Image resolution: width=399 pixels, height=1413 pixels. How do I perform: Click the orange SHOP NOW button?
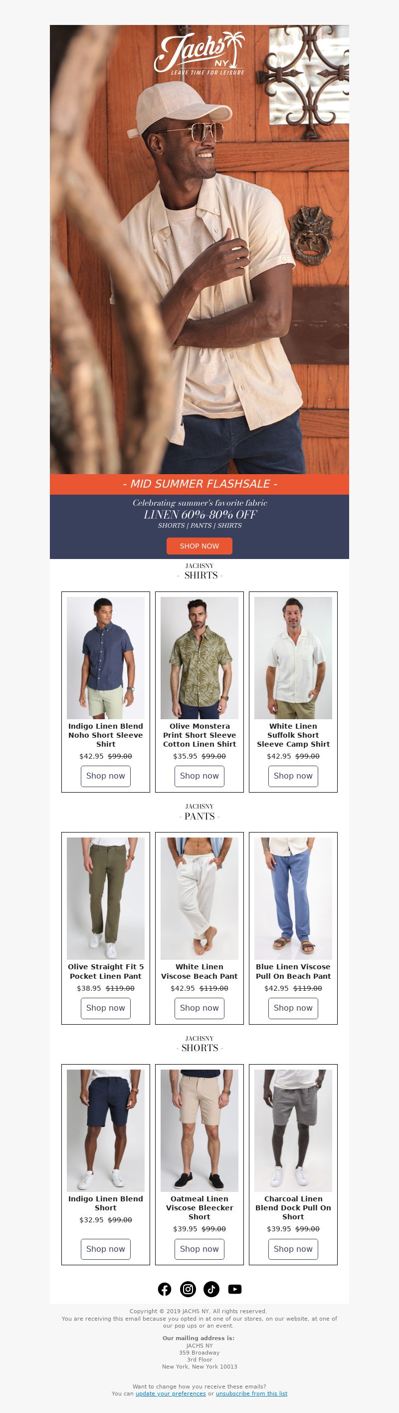click(199, 546)
